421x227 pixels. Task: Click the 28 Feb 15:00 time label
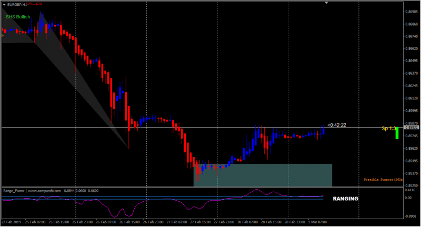tap(272, 222)
